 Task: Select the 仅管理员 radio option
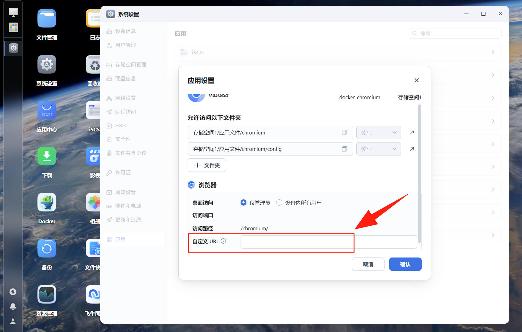pyautogui.click(x=243, y=202)
